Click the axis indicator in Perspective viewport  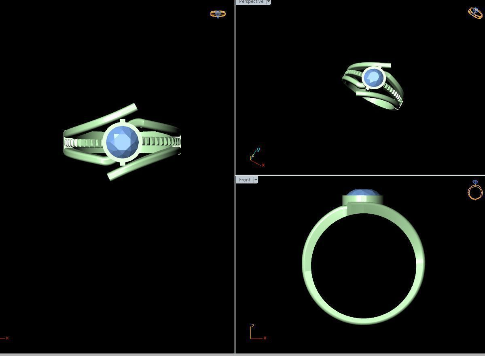257,158
